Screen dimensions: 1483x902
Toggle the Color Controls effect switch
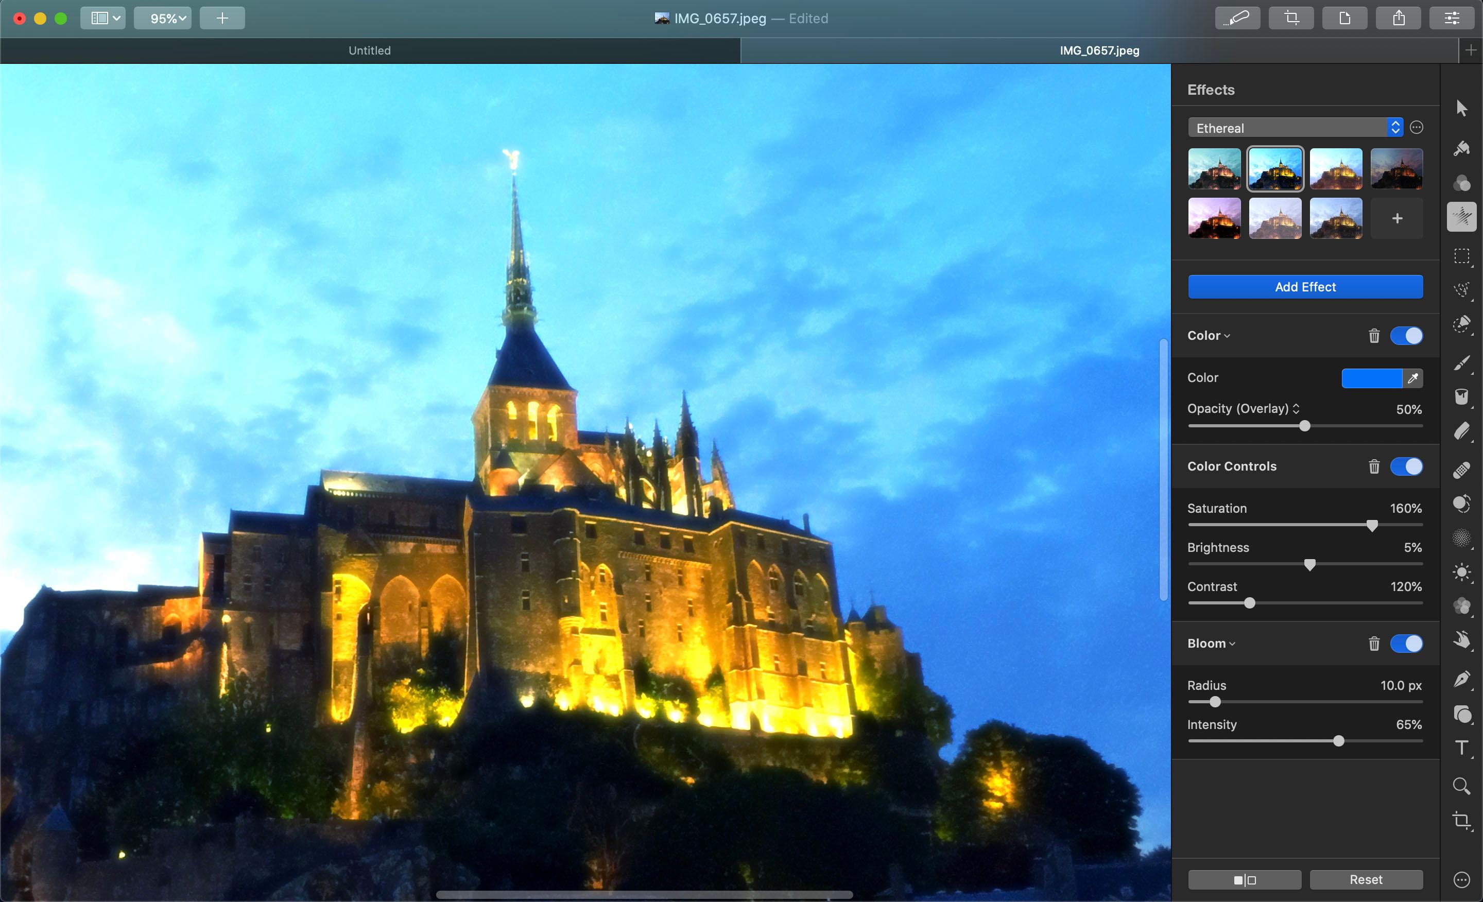pos(1407,466)
